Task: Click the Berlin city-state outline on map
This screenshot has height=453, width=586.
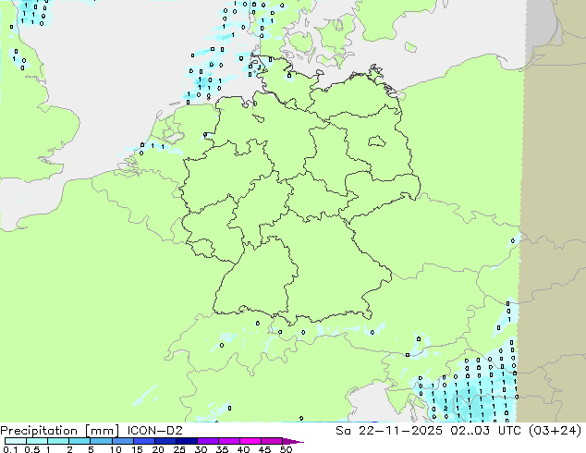Action: 377,141
